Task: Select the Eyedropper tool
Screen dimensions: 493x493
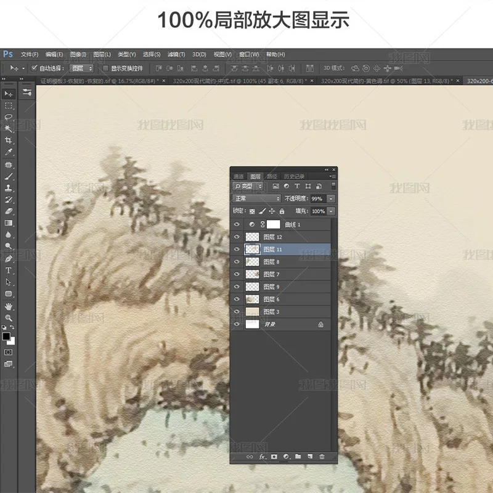Action: (x=9, y=152)
